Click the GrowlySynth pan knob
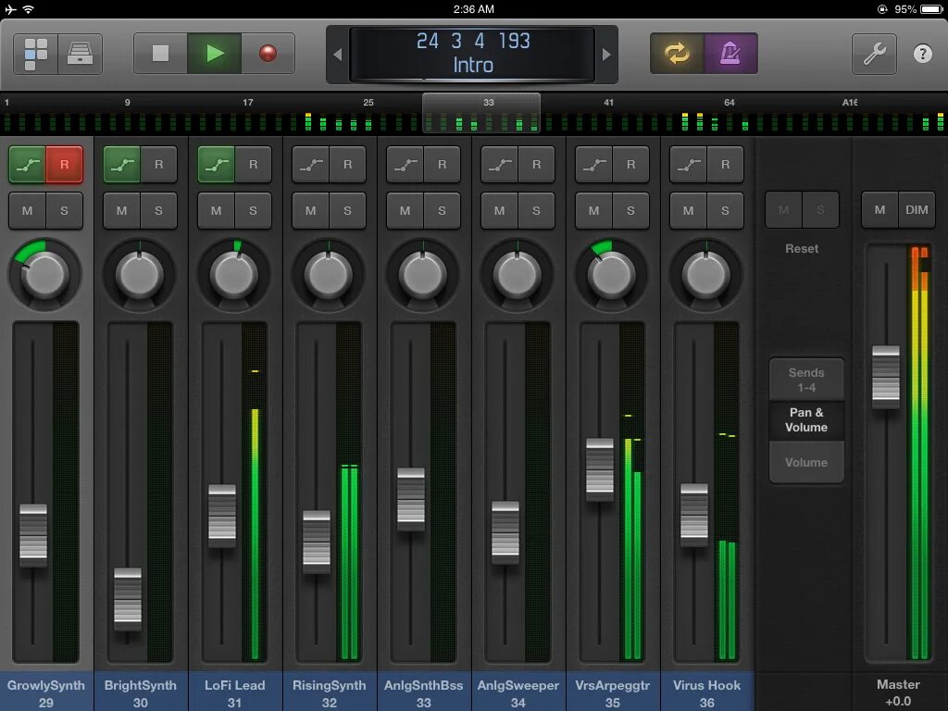This screenshot has width=948, height=711. [x=44, y=274]
